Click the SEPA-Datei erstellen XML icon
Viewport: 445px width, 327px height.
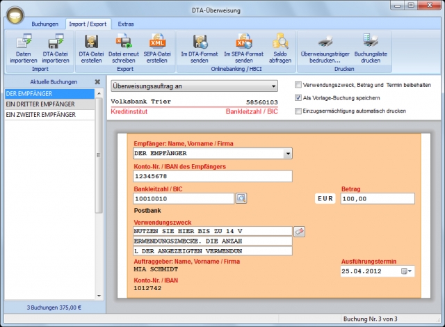157,42
